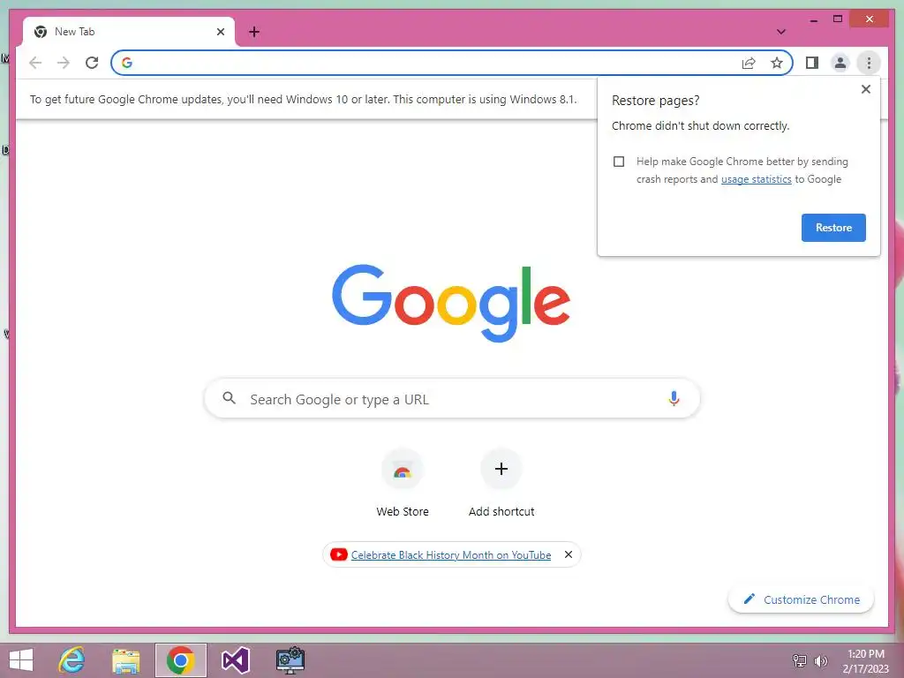Select the New Tab tab
The image size is (904, 678).
(x=129, y=32)
